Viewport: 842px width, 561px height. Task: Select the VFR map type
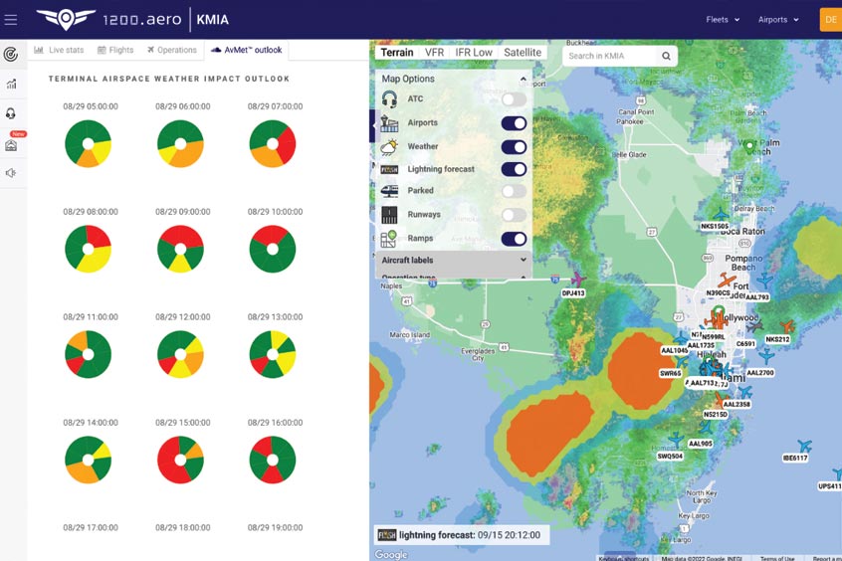(x=434, y=52)
